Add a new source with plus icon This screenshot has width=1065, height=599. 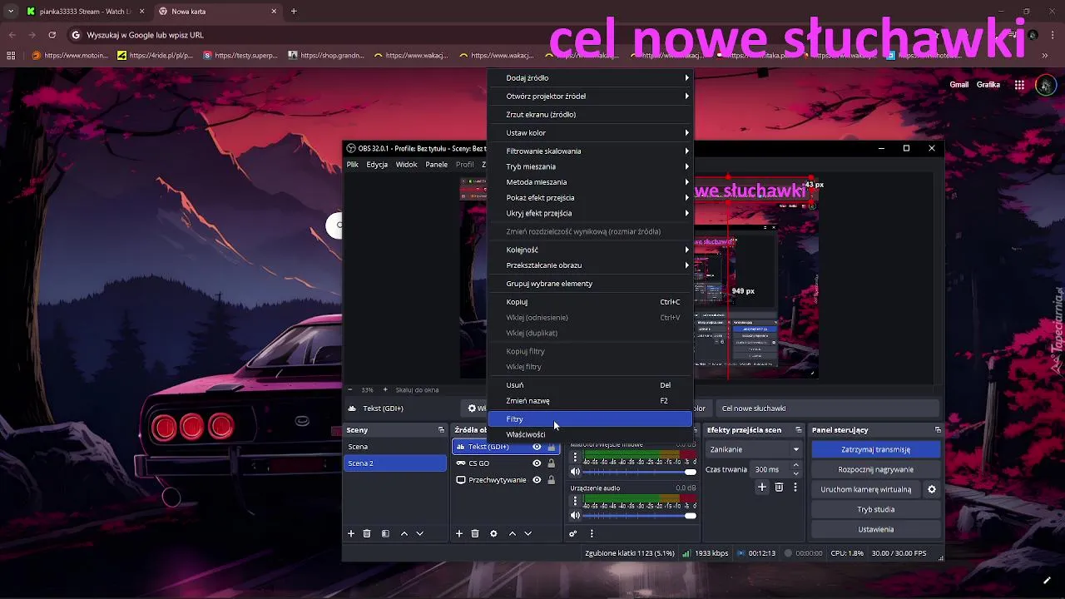point(459,533)
